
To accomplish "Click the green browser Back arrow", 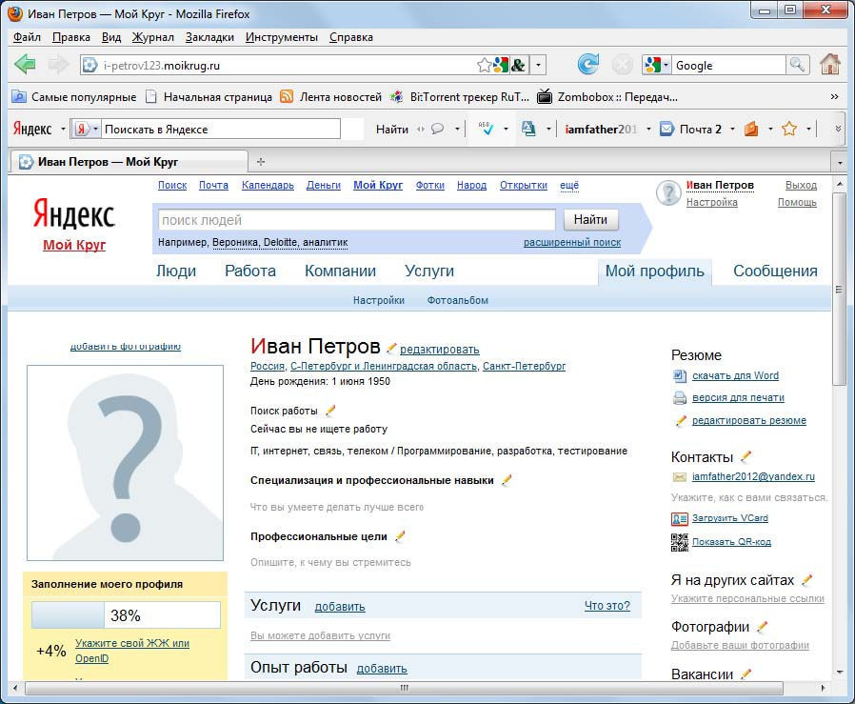I will tap(26, 65).
